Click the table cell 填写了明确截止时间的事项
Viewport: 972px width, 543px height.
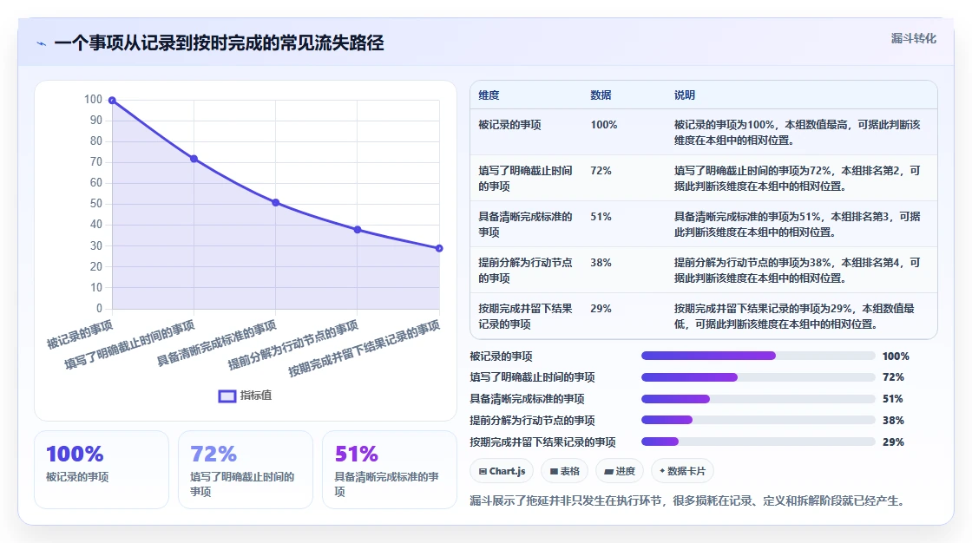pos(525,179)
